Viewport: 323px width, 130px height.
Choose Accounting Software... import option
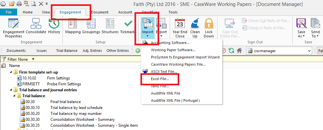170,43
